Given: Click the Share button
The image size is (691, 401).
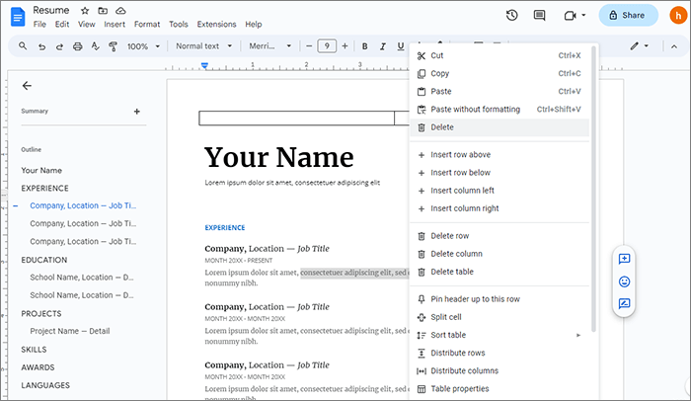Looking at the screenshot, I should (628, 16).
